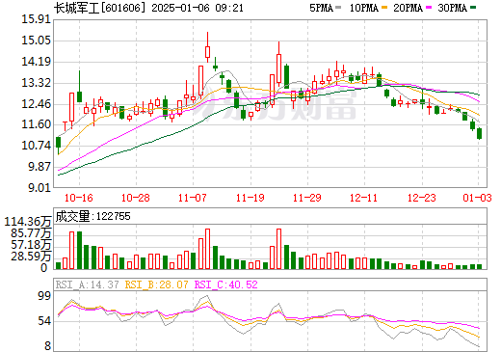The width and height of the screenshot is (501, 352).
Task: Click the 85.77万 volume axis label
Action: point(31,233)
